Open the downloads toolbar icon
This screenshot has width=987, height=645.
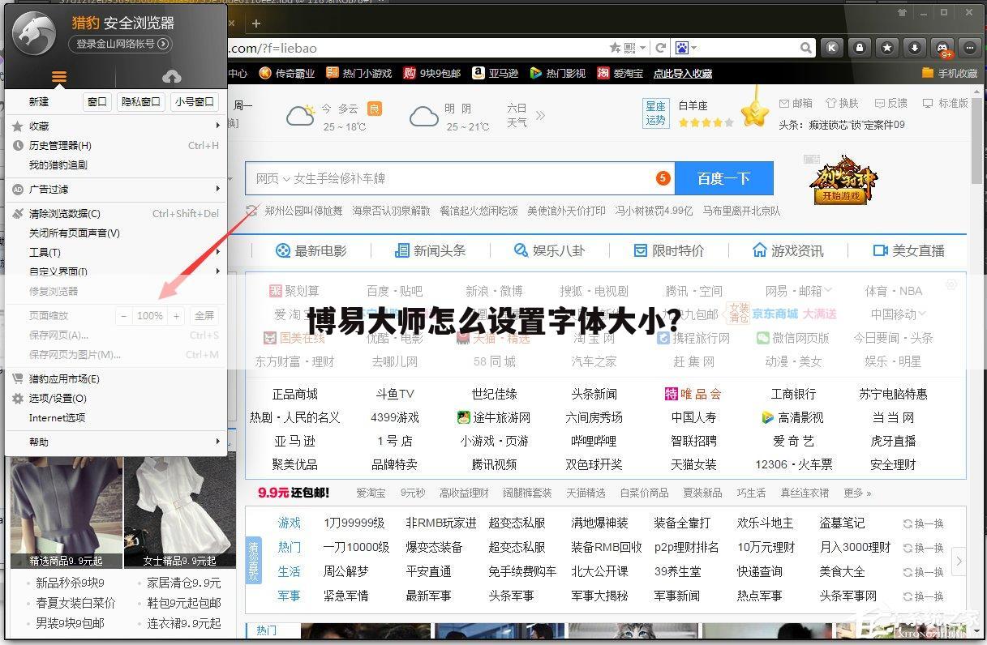[915, 48]
